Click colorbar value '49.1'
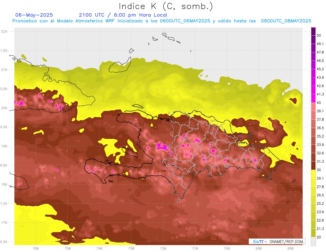This screenshot has height=252, width=326. click(x=320, y=44)
